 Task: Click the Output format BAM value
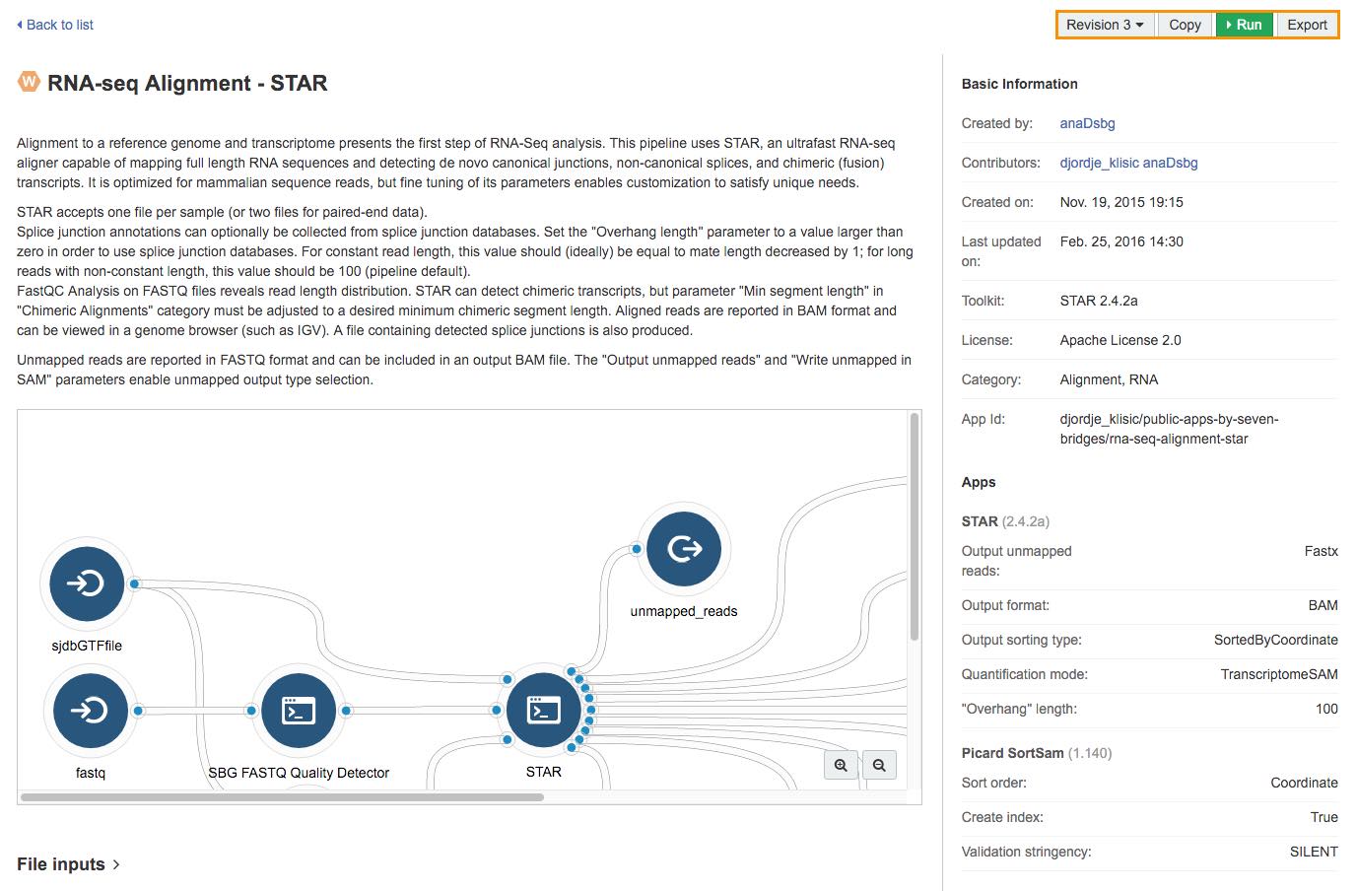pos(1323,605)
